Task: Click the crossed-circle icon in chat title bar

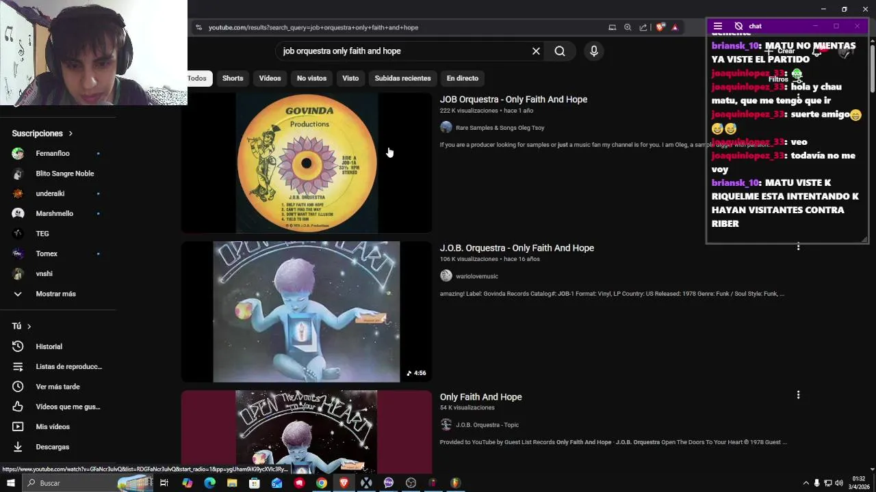Action: (x=738, y=26)
